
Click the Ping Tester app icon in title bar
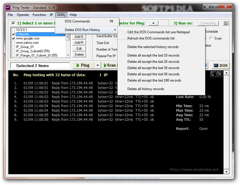(x=8, y=7)
